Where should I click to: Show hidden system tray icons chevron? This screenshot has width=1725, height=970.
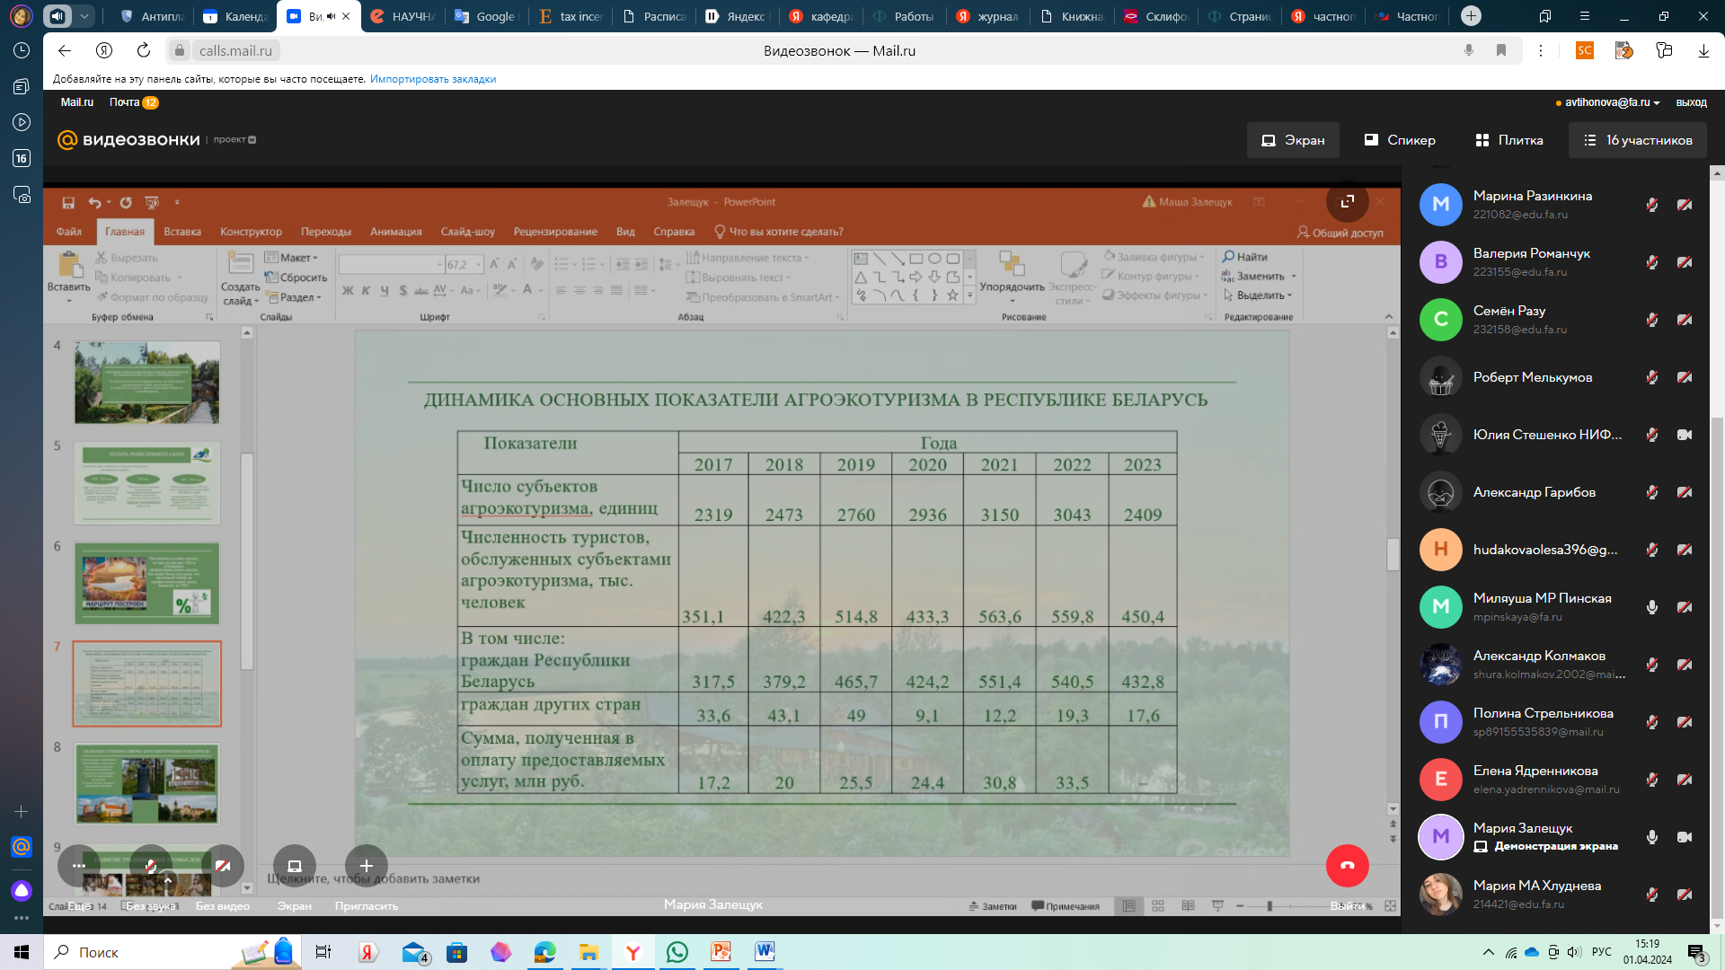(1488, 952)
